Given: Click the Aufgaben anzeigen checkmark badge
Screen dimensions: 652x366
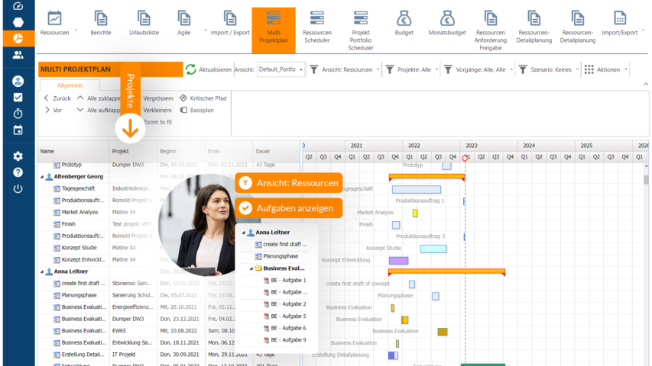Looking at the screenshot, I should tap(245, 207).
